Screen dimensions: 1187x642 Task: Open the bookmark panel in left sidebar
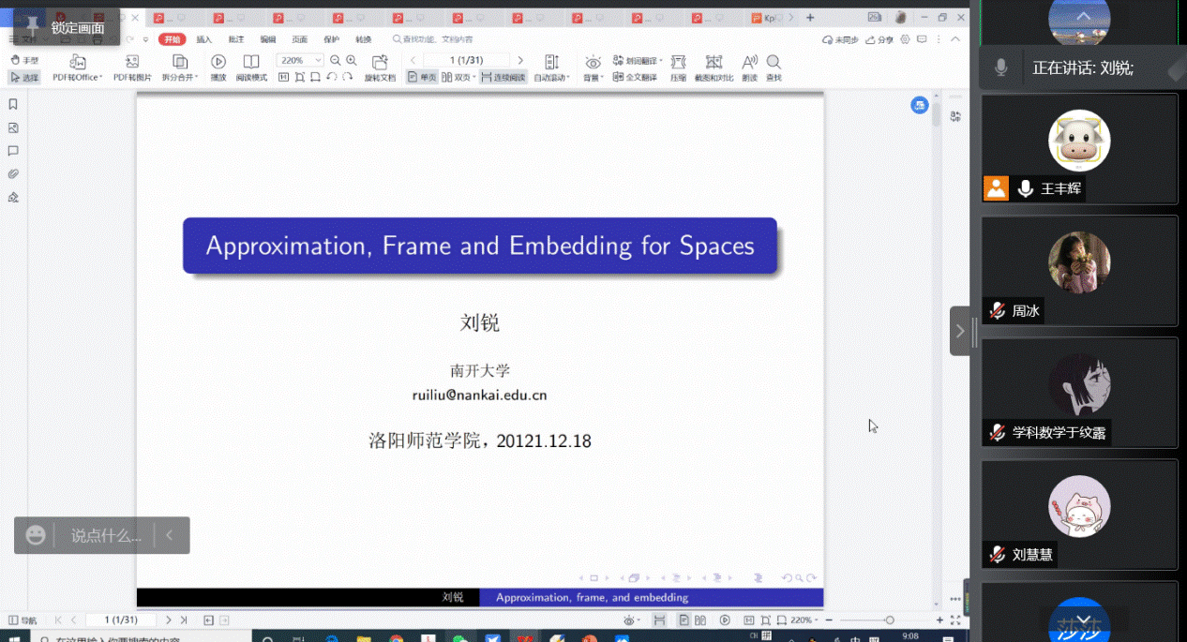[13, 105]
